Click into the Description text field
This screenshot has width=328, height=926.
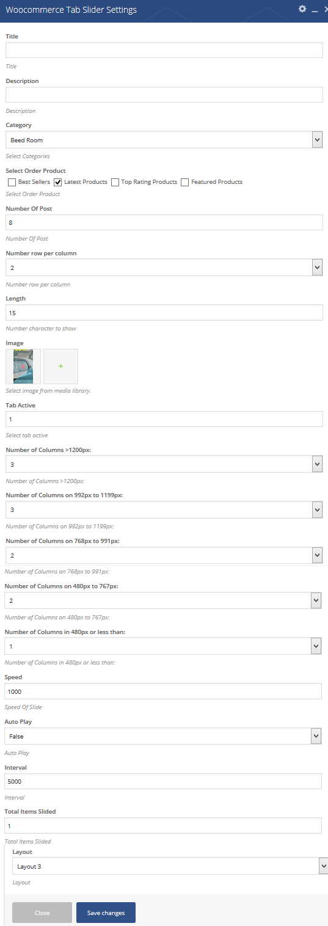(x=164, y=95)
